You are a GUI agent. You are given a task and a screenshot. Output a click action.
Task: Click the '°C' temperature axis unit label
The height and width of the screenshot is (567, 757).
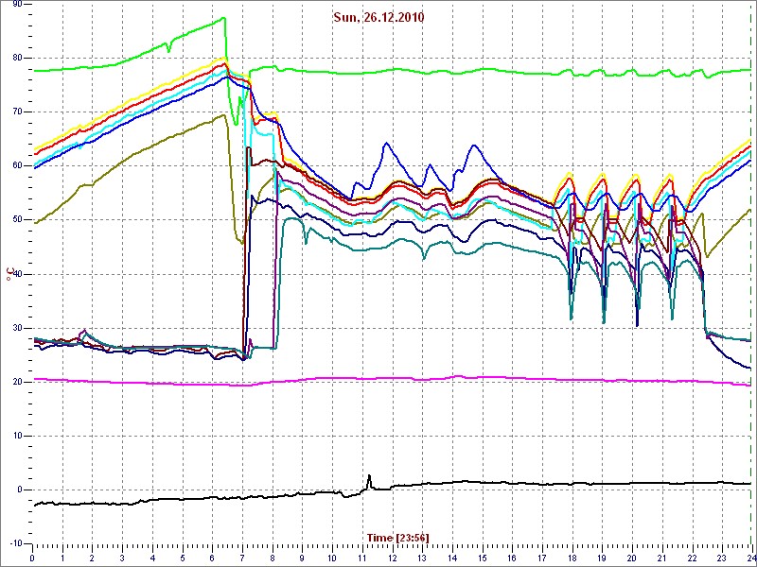(x=9, y=274)
